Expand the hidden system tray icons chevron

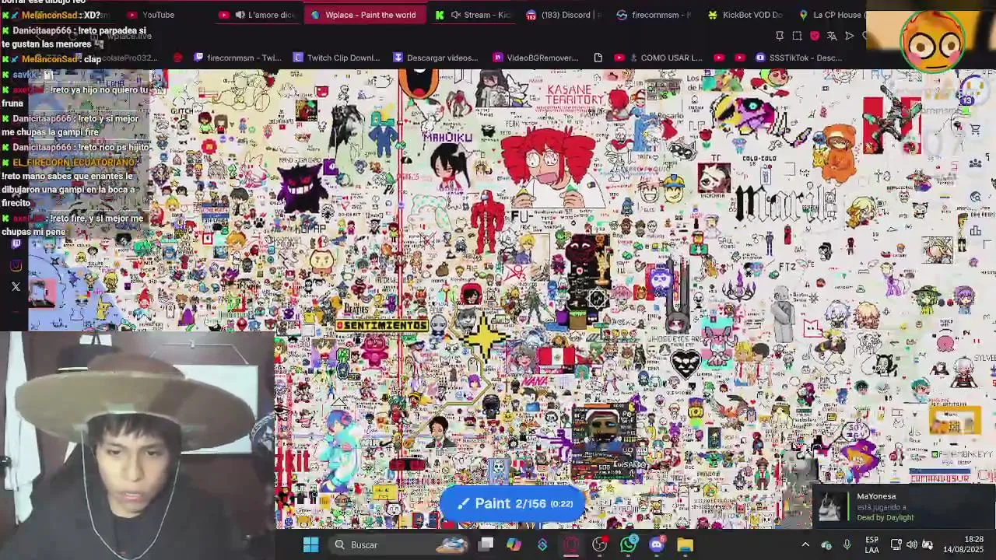tap(805, 544)
